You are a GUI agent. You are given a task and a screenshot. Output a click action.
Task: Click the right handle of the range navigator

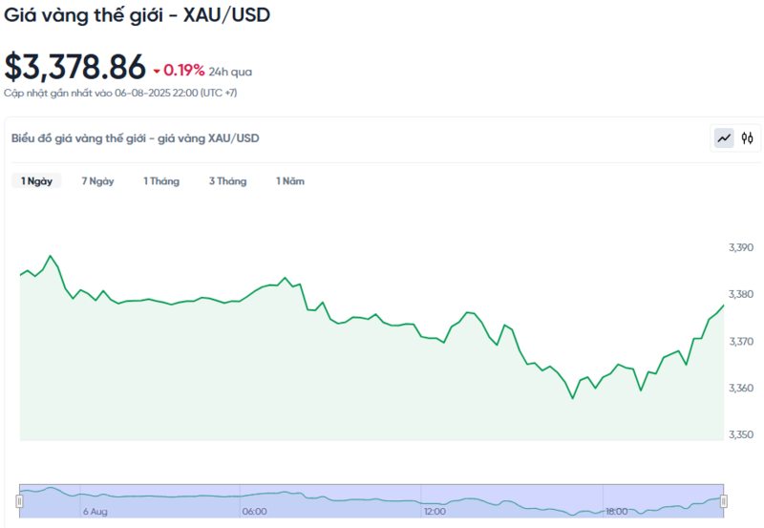724,501
